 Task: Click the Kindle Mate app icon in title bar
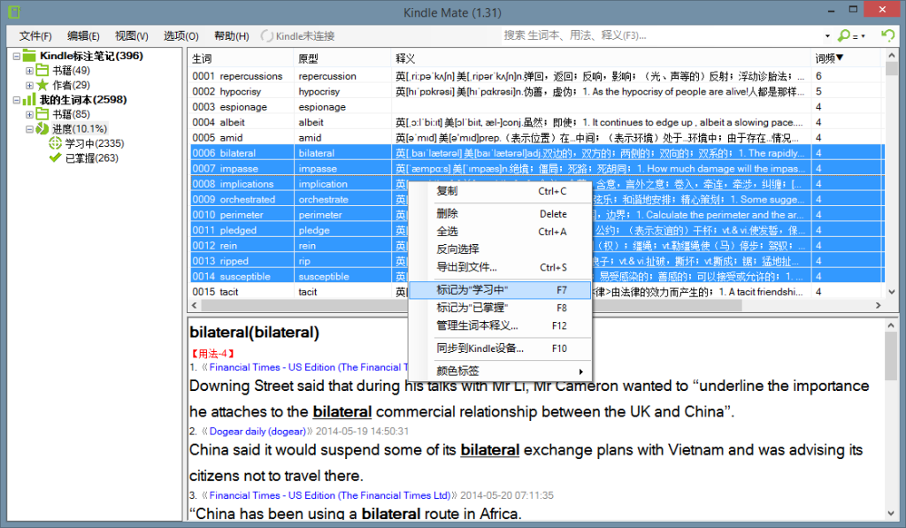[x=14, y=11]
